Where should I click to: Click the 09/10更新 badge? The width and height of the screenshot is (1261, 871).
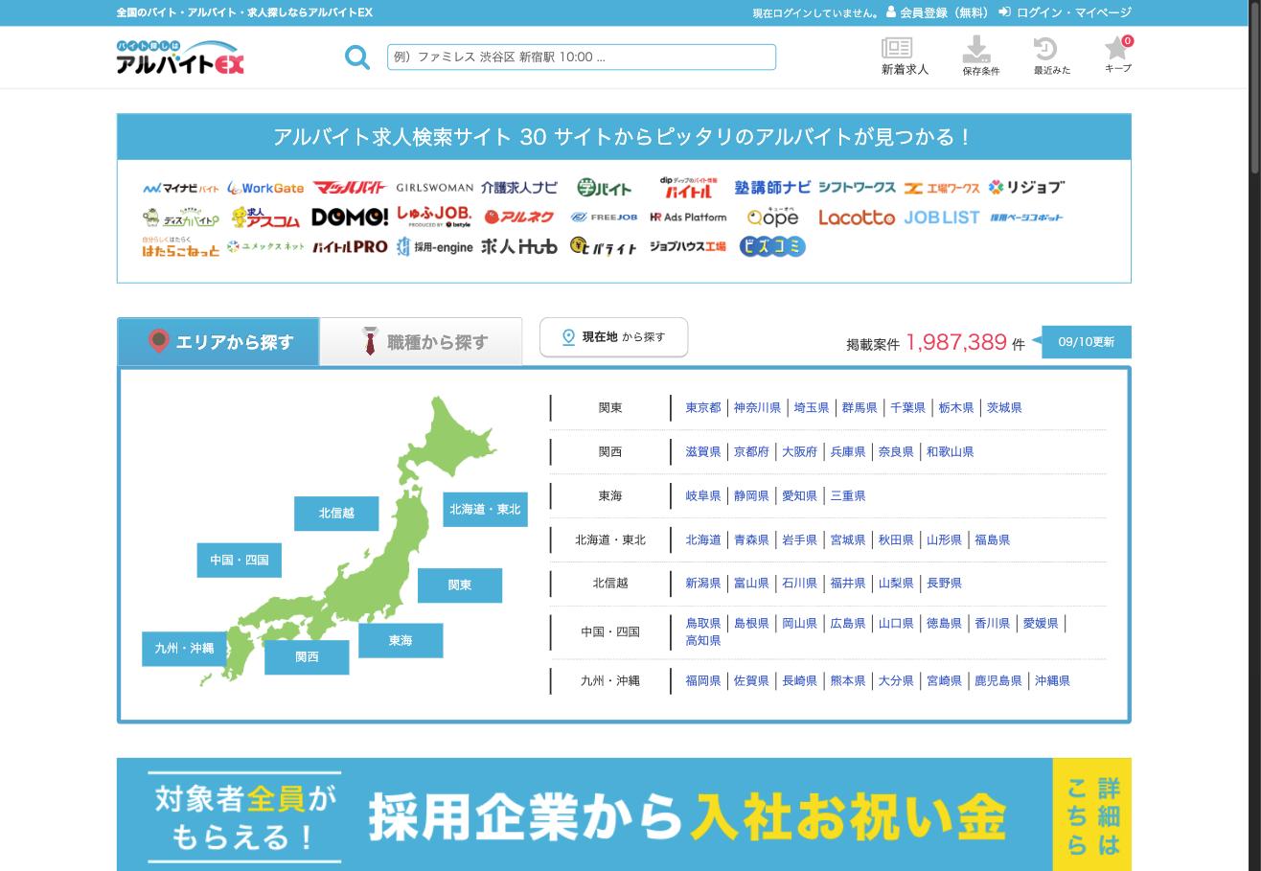click(1086, 342)
